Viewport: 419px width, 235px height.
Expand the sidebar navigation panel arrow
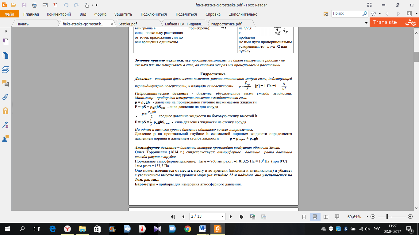(6, 31)
